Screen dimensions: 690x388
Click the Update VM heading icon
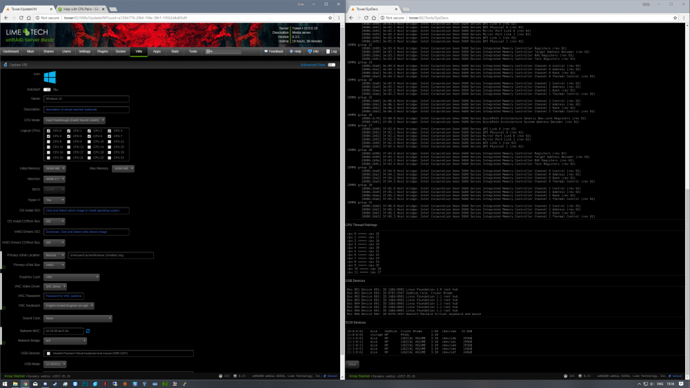point(6,65)
